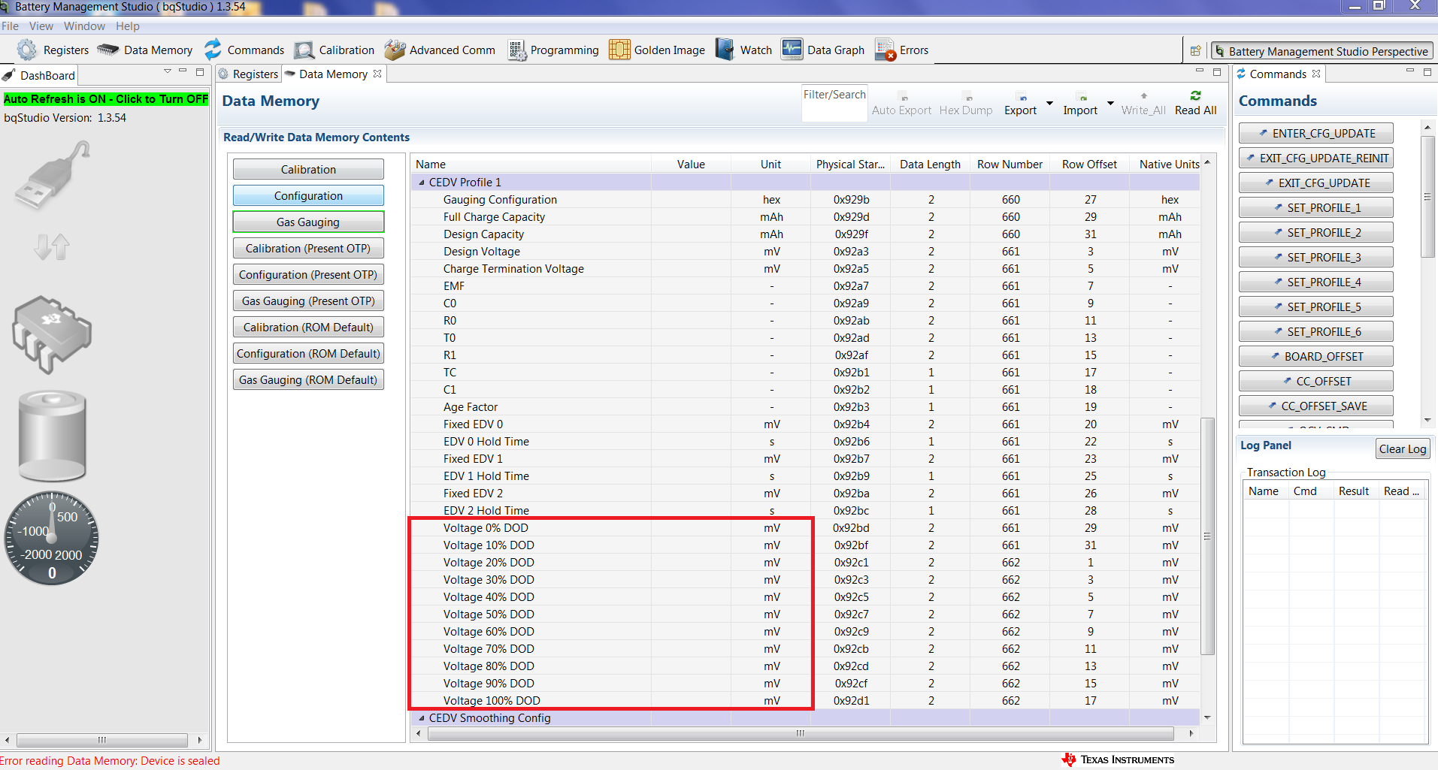
Task: Click the Data Memory horizontal scrollbar
Action: click(x=801, y=732)
